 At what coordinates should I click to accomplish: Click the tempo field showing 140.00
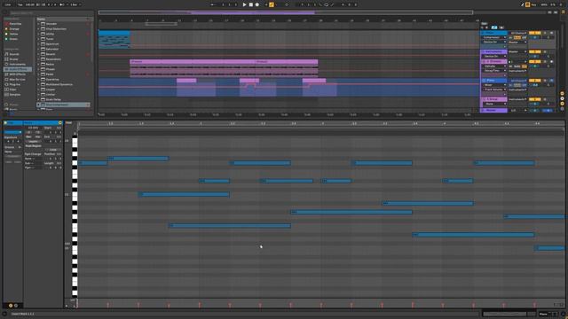point(29,4)
